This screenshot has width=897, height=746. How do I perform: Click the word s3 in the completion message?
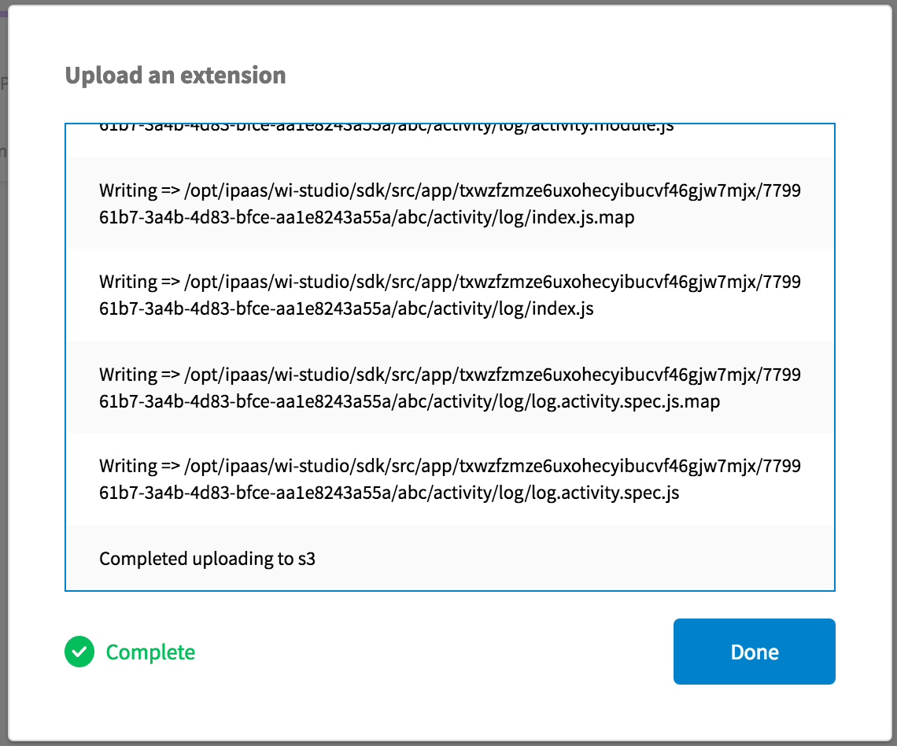click(x=306, y=559)
